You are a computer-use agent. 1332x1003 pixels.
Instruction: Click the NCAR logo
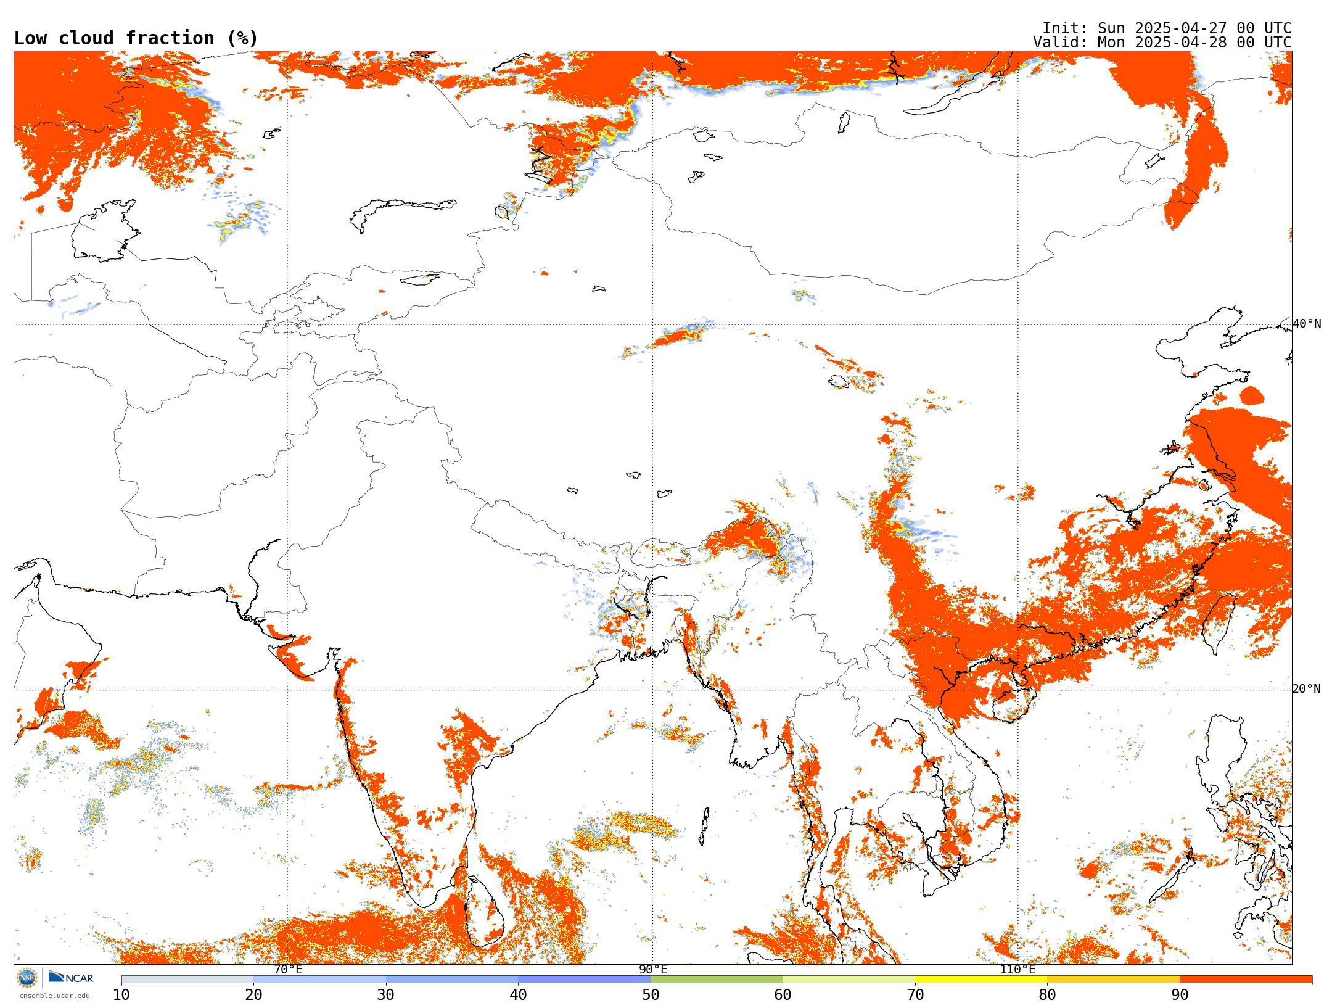(x=72, y=978)
